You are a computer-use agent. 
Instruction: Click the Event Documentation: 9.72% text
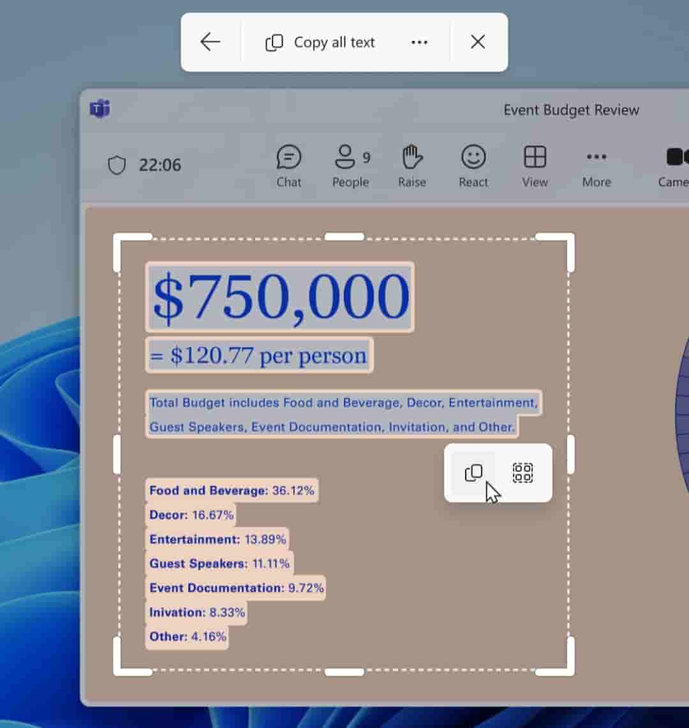tap(236, 588)
